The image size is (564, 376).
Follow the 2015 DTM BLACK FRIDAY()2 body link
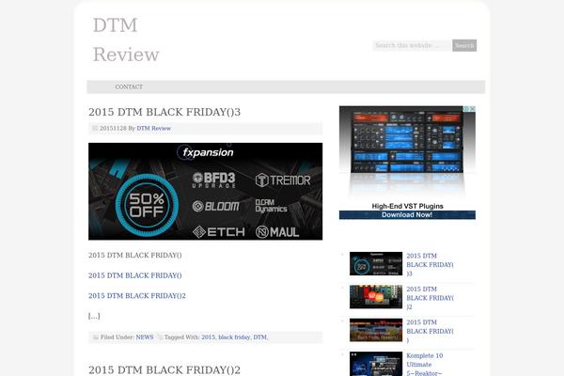coord(137,296)
